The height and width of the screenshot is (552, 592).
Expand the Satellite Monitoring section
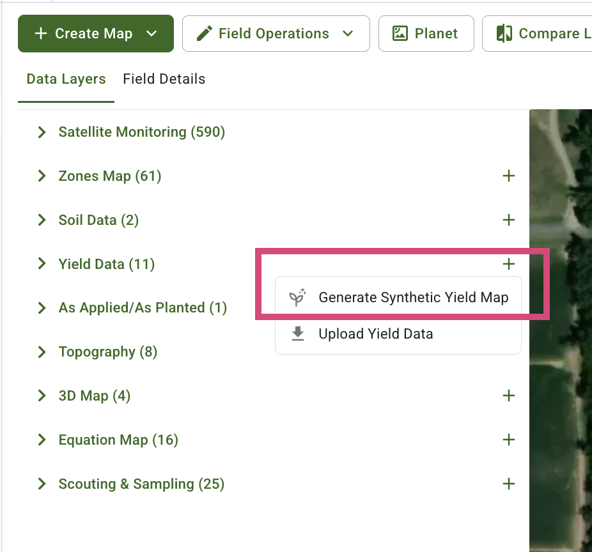[42, 132]
